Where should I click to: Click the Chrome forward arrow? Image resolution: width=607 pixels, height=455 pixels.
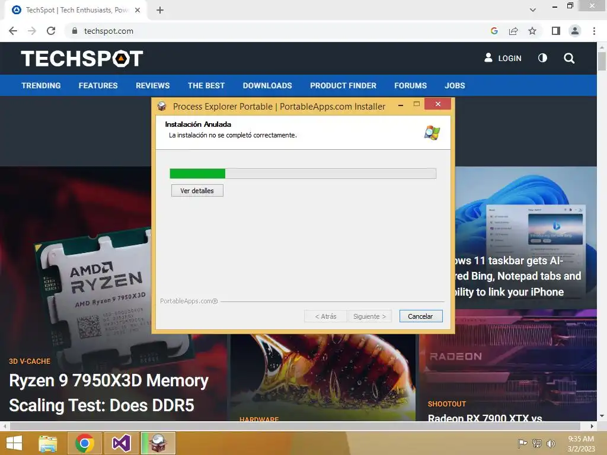(32, 31)
